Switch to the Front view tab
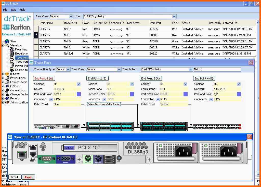This screenshot has width=261, height=187. click(x=15, y=177)
